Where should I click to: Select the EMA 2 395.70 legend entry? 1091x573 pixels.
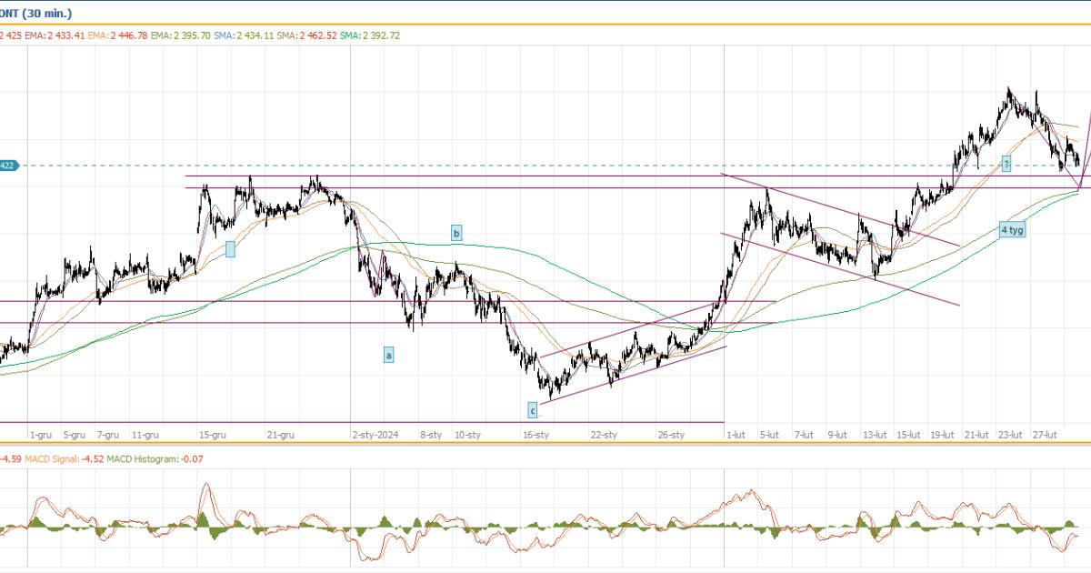(181, 35)
